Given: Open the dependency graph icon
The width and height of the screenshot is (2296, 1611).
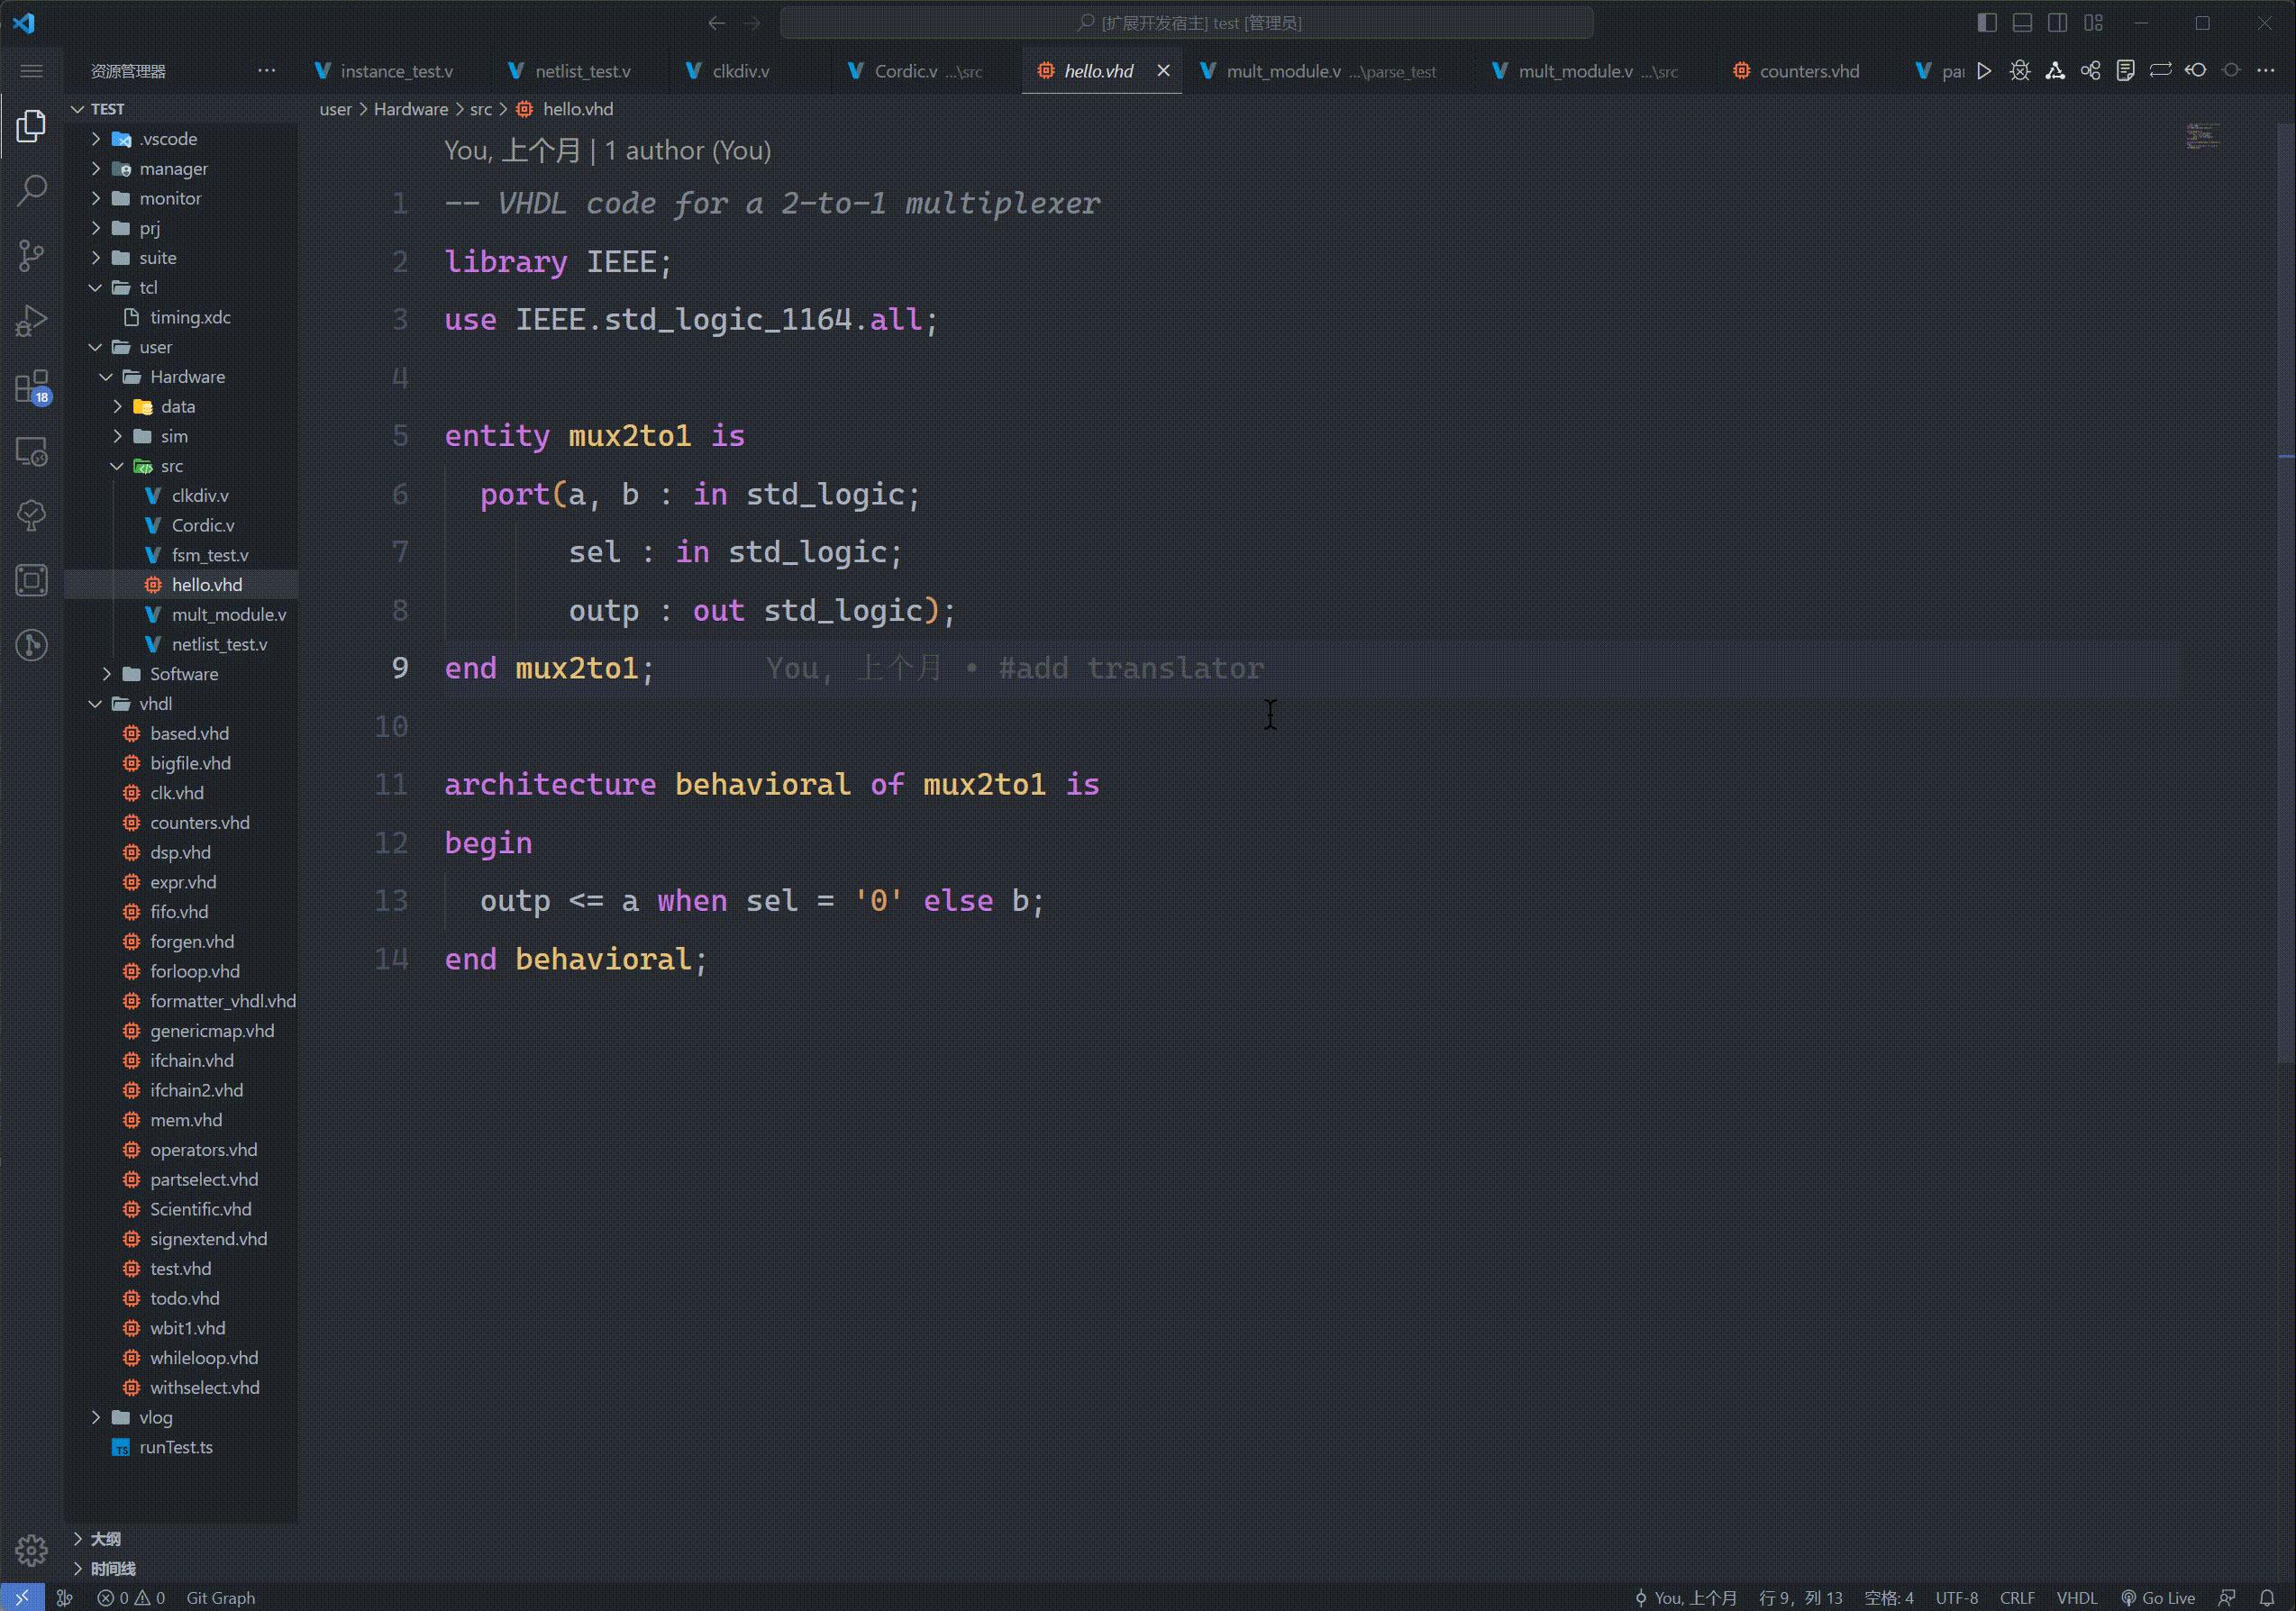Looking at the screenshot, I should (x=2090, y=70).
